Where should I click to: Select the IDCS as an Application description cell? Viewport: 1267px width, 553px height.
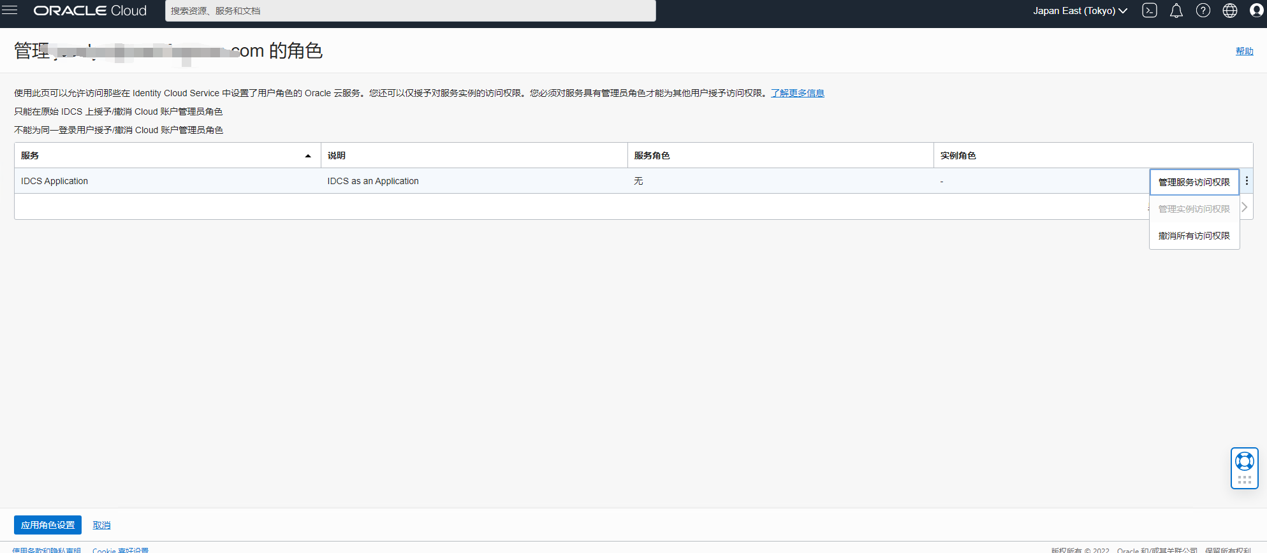click(474, 181)
